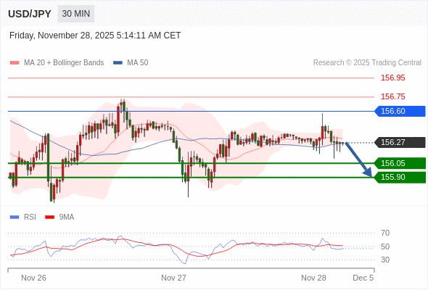Click the Nov 27 date axis label
The image size is (428, 290).
point(173,278)
